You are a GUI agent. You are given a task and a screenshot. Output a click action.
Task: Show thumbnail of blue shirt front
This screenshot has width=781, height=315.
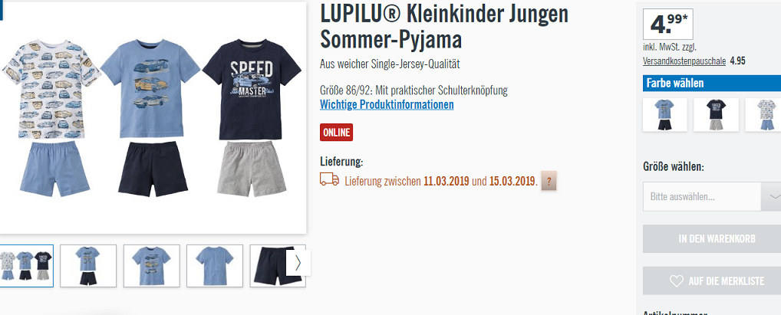tap(151, 266)
